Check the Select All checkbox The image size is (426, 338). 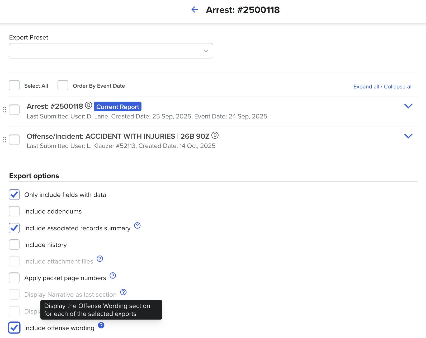14,86
